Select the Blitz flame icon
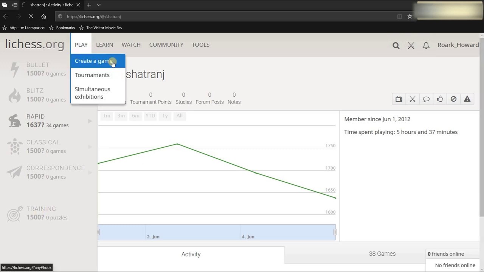The height and width of the screenshot is (272, 484). click(14, 95)
